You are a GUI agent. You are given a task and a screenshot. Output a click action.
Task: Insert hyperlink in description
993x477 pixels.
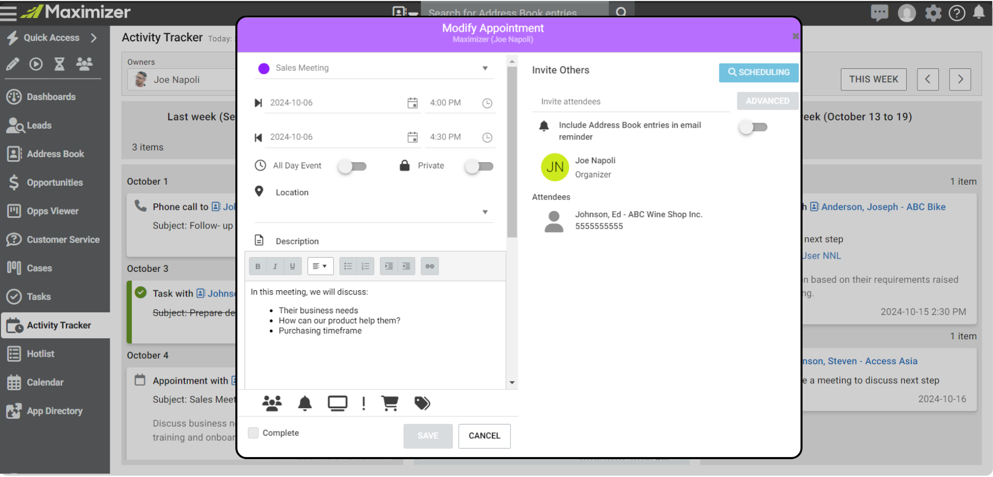[430, 266]
